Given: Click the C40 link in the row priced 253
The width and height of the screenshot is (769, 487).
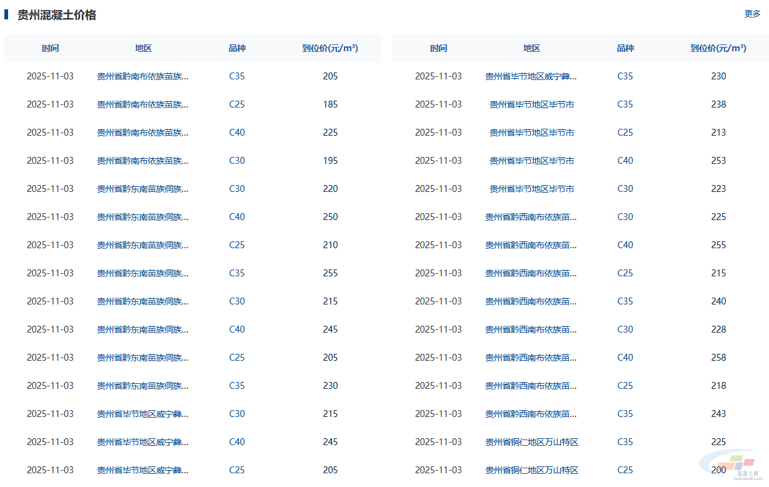Looking at the screenshot, I should click(x=625, y=161).
